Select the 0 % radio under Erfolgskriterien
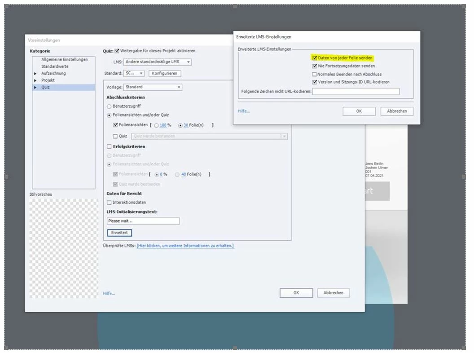 [157, 175]
